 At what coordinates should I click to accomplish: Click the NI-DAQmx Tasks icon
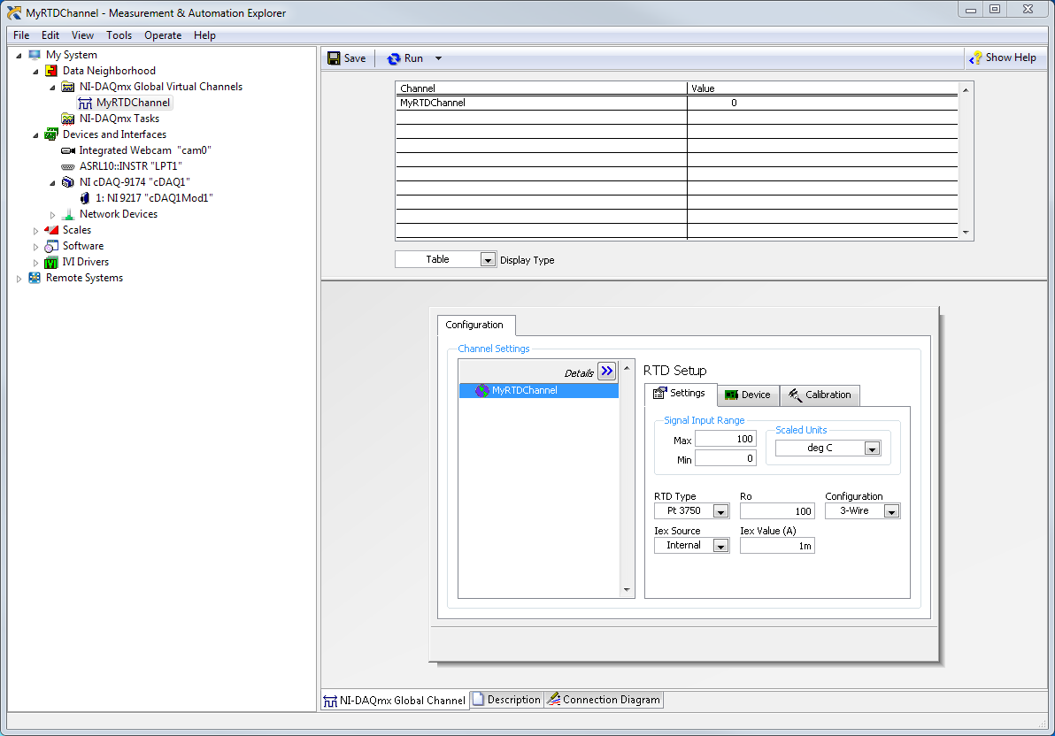(68, 119)
